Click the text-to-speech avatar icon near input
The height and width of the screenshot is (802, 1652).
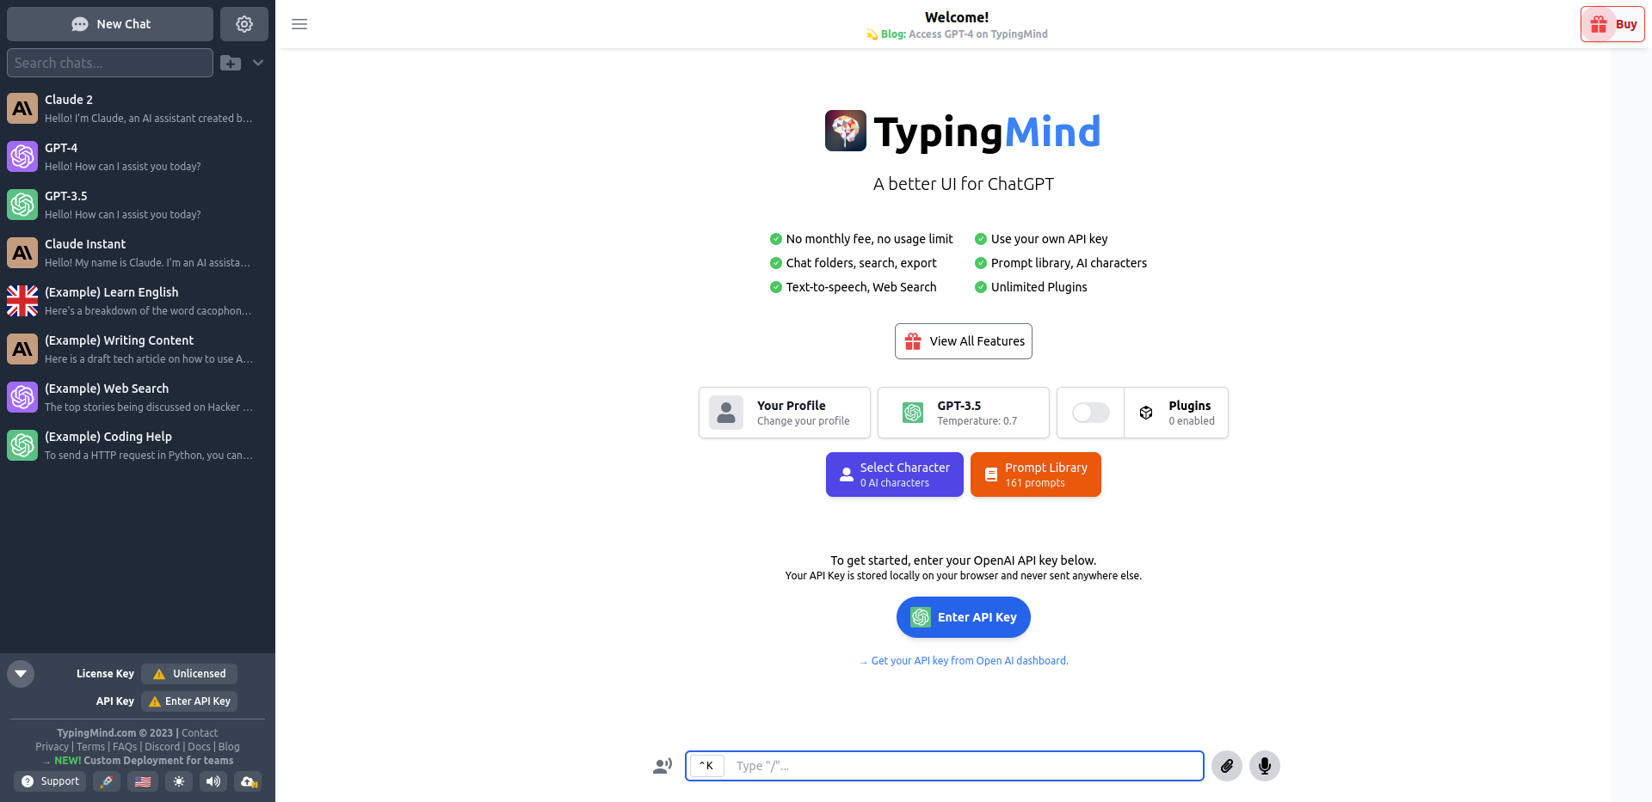[662, 766]
